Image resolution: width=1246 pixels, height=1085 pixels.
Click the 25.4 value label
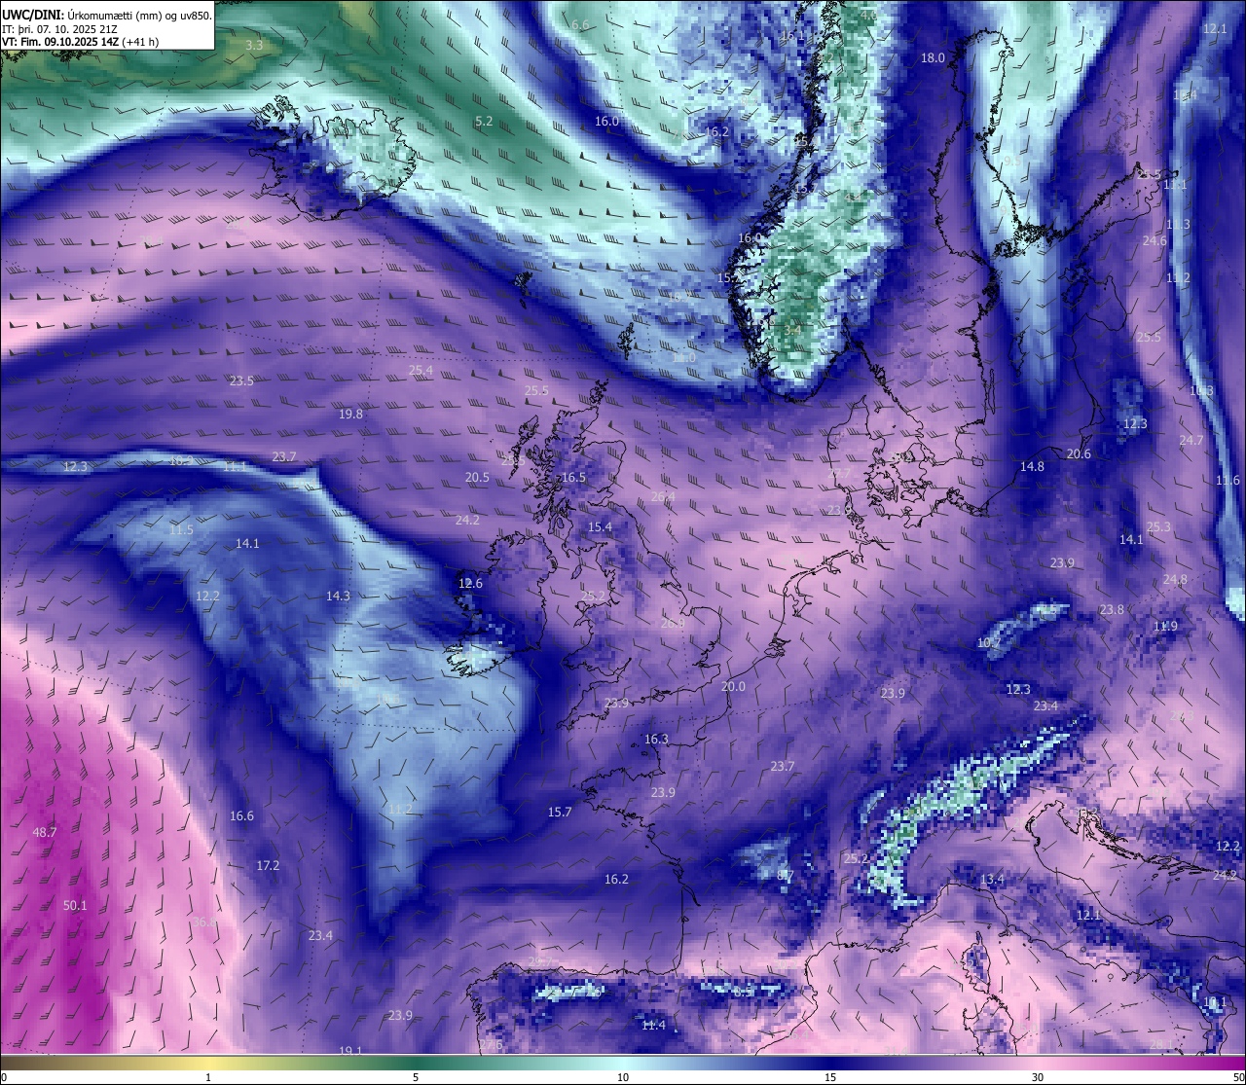click(x=421, y=370)
